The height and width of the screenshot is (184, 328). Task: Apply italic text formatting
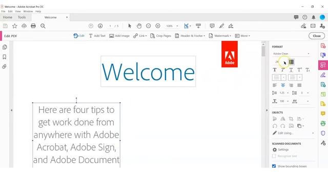click(x=283, y=70)
